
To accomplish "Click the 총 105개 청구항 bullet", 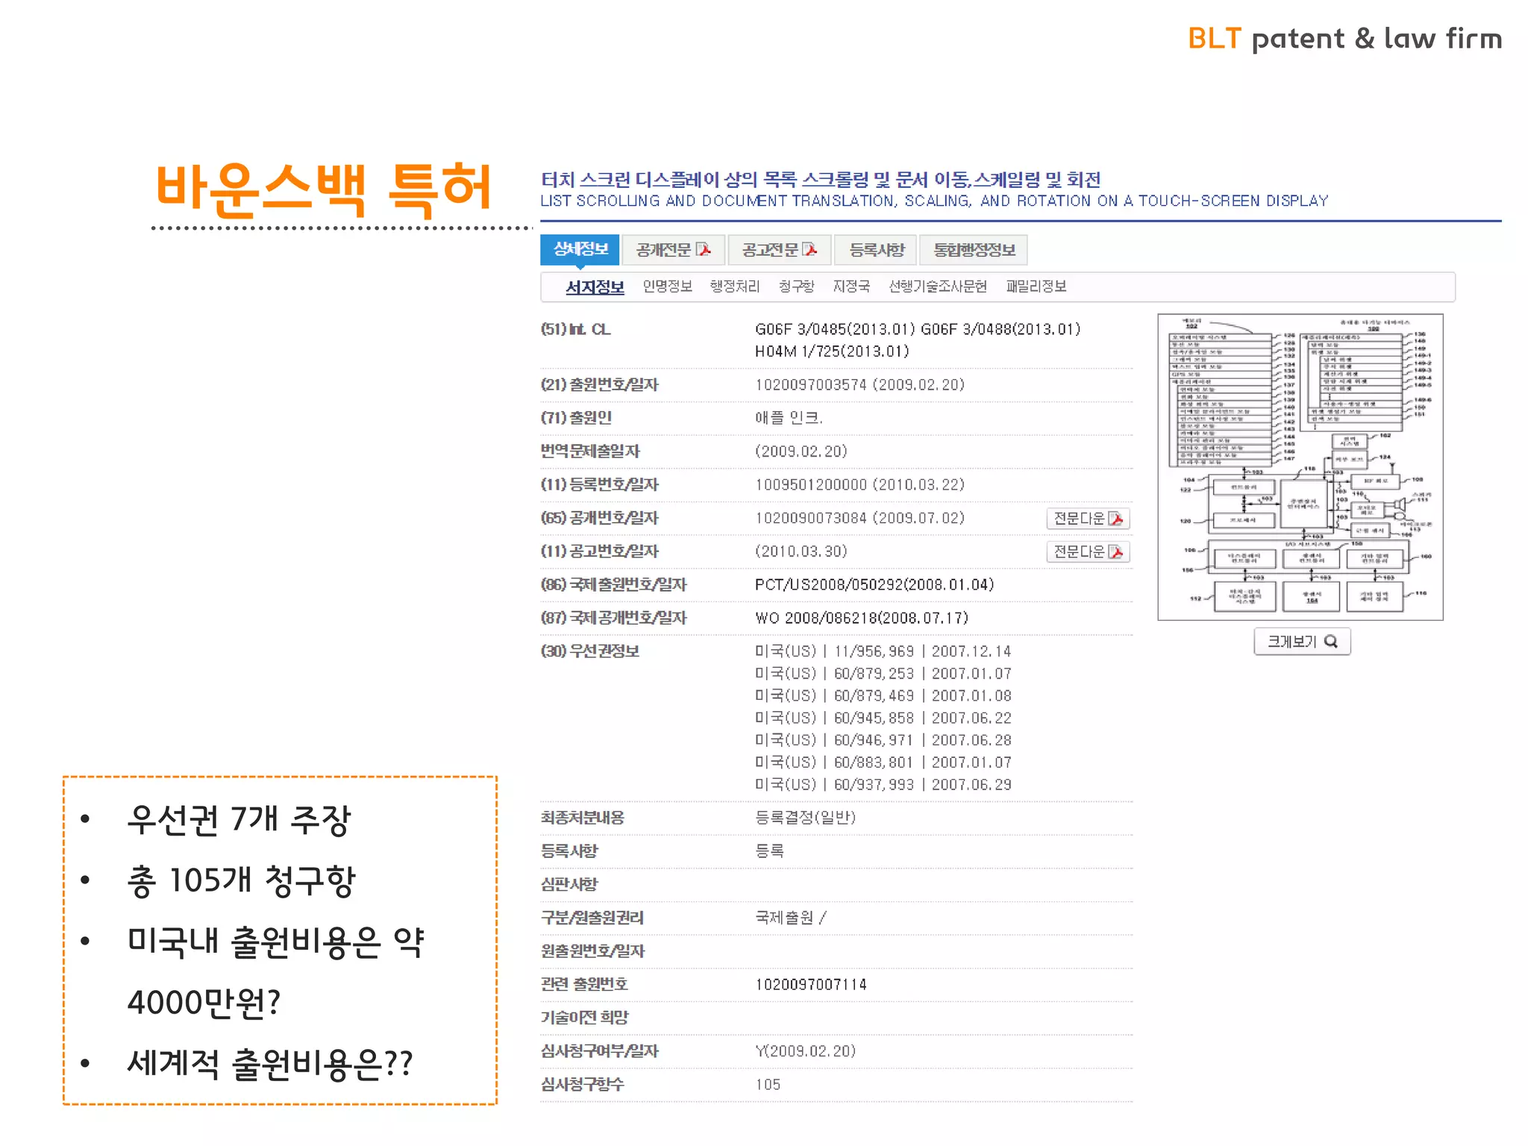I will click(242, 880).
